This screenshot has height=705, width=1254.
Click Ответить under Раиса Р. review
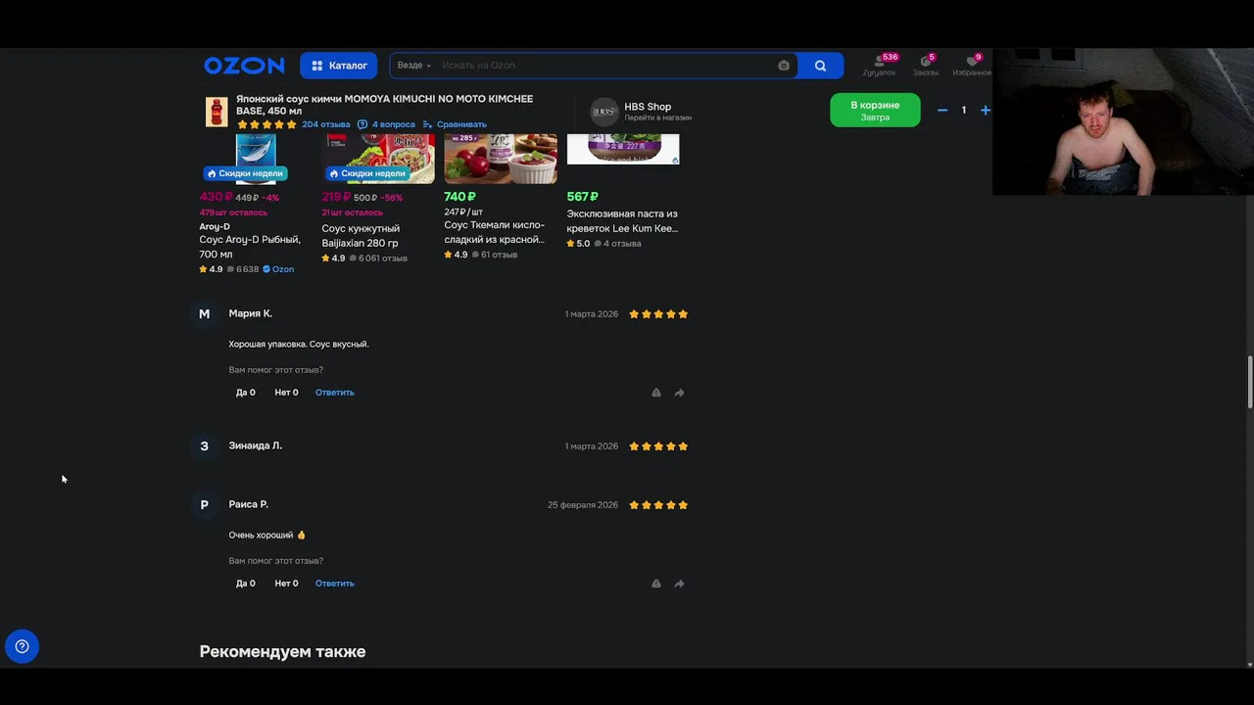(x=335, y=584)
